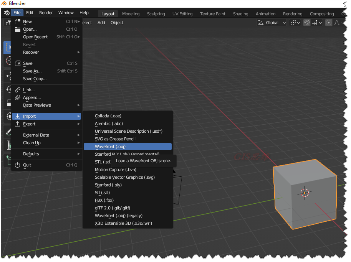This screenshot has height=262, width=351.
Task: Switch to the Sculpting workspace tab
Action: pyautogui.click(x=156, y=14)
